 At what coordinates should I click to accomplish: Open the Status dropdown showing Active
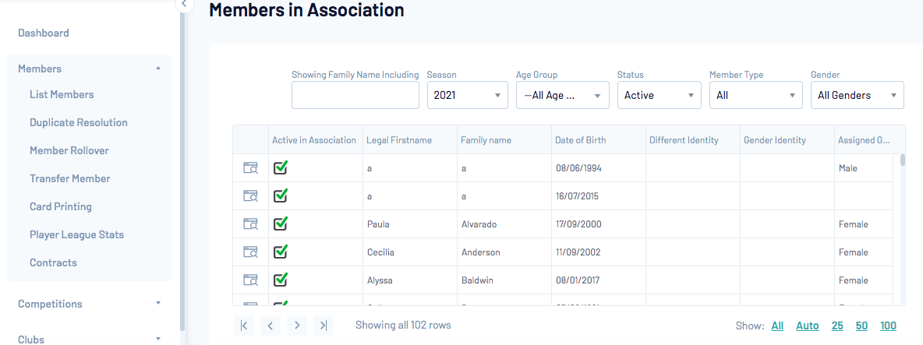click(x=659, y=95)
